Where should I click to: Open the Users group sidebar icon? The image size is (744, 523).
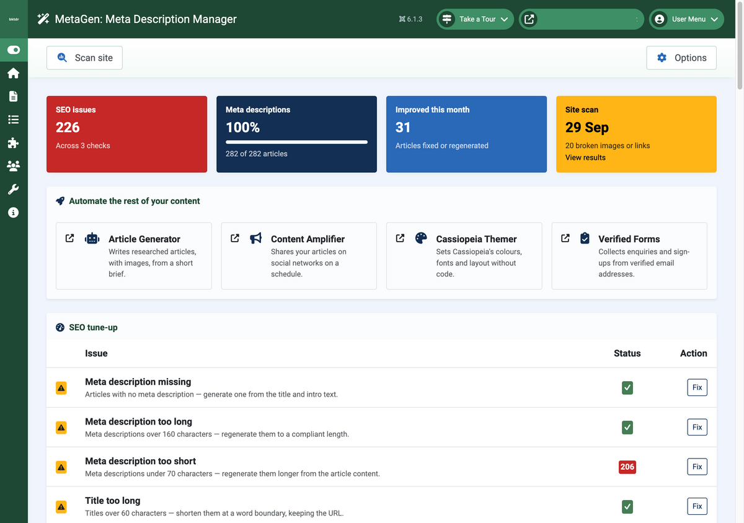coord(14,165)
